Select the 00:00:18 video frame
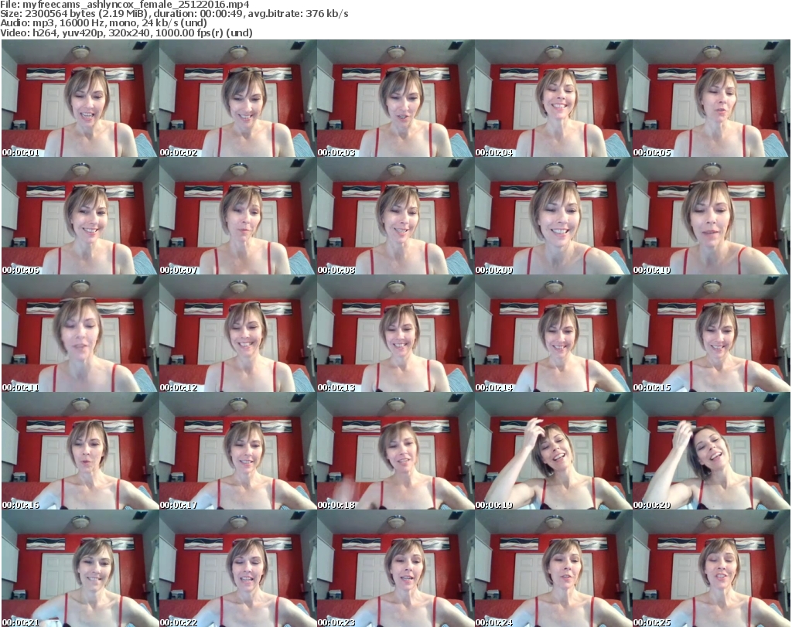 (395, 451)
